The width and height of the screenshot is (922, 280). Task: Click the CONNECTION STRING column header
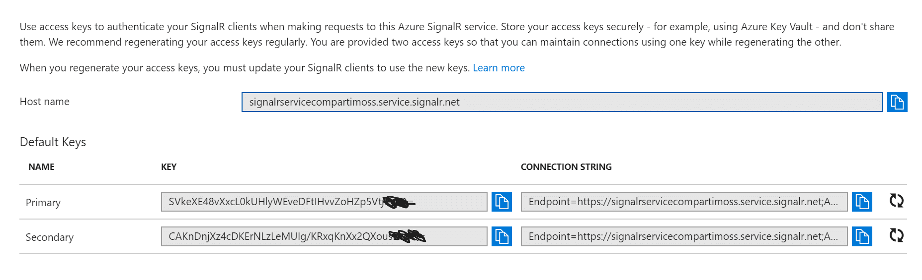coord(566,167)
